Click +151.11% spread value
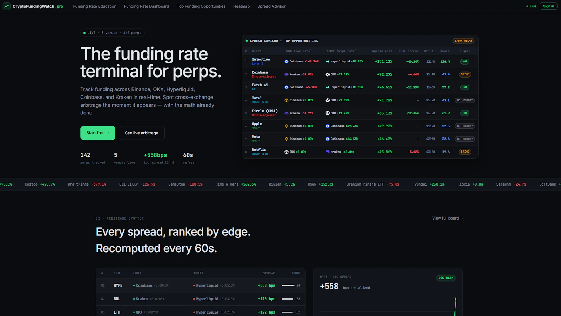The image size is (561, 316). click(x=384, y=61)
